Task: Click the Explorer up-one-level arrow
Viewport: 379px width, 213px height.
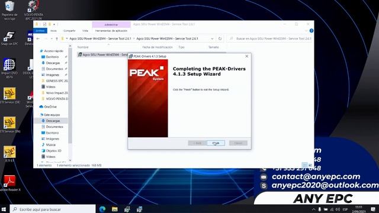Action: pyautogui.click(x=57, y=38)
